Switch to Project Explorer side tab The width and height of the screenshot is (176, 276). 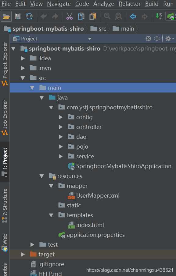tap(5, 64)
